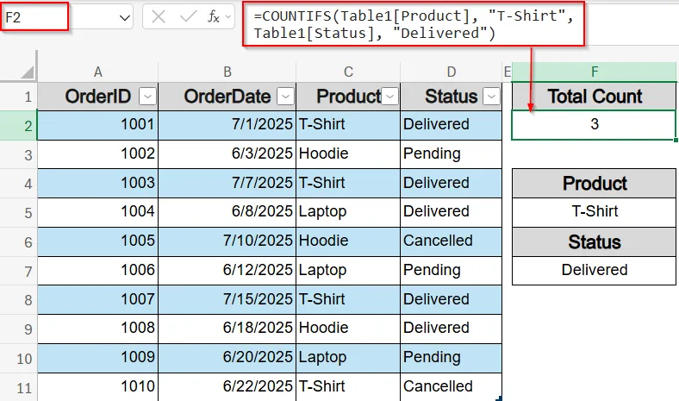Select cell with OrderID 1002
The width and height of the screenshot is (679, 401).
pyautogui.click(x=98, y=154)
